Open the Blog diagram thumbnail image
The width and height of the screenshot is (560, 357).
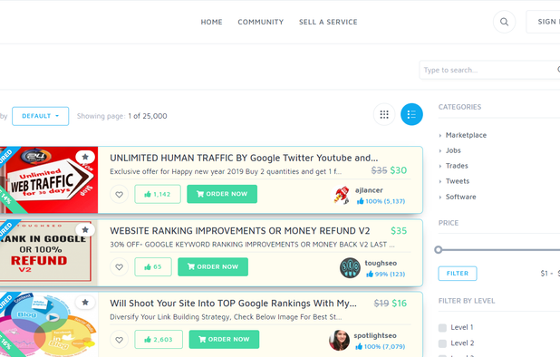pyautogui.click(x=49, y=324)
